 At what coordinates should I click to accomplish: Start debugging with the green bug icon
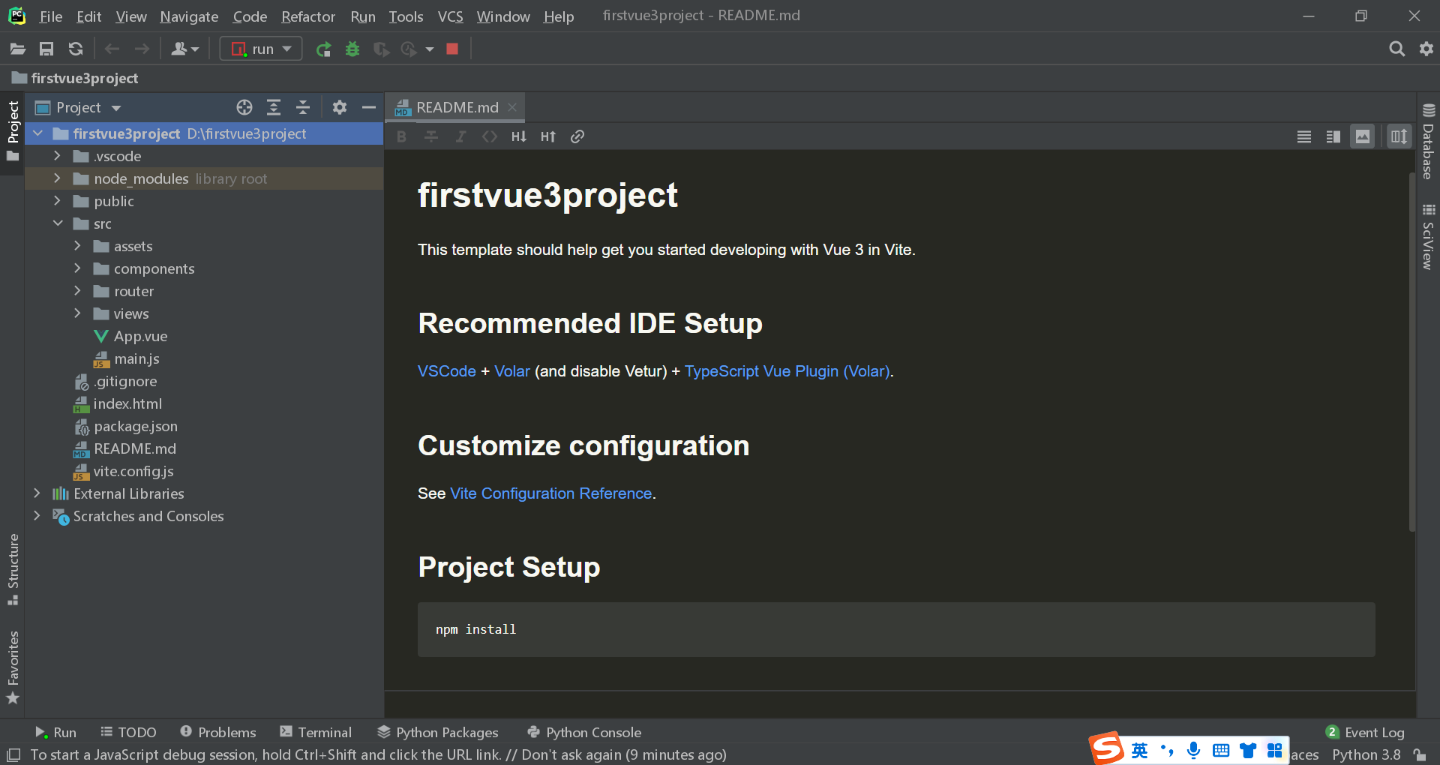click(x=352, y=49)
